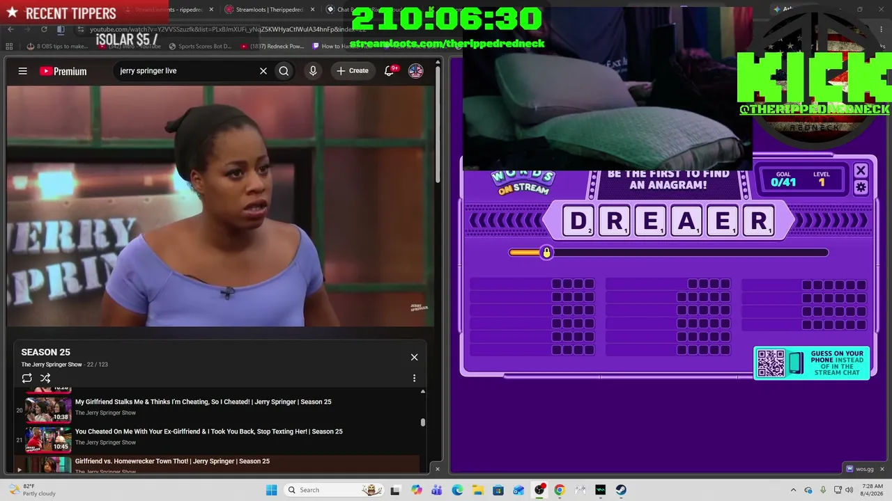Play 'You Cheated On Me With Your Ex-Girlfriend' video
This screenshot has height=501, width=892.
pos(208,431)
